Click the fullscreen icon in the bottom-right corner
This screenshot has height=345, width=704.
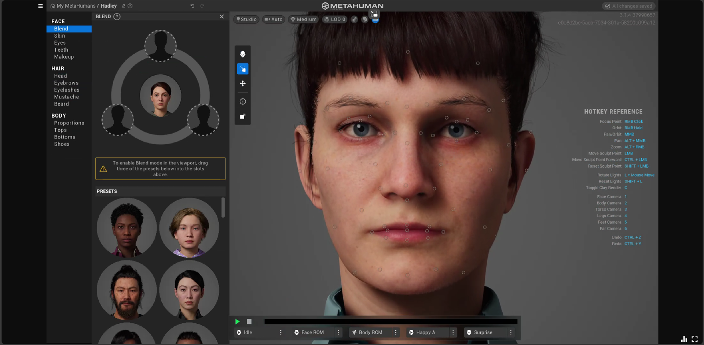(694, 339)
